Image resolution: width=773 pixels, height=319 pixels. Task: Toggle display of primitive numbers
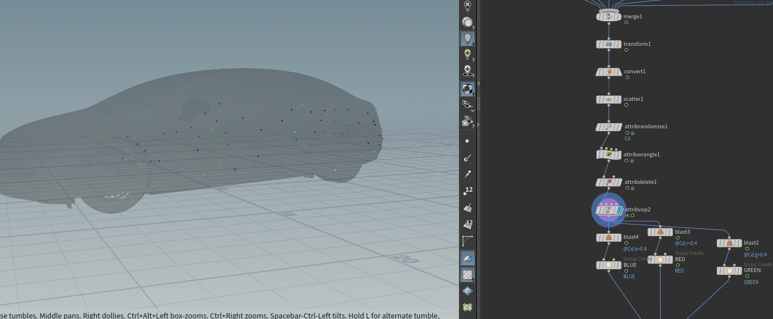[468, 225]
